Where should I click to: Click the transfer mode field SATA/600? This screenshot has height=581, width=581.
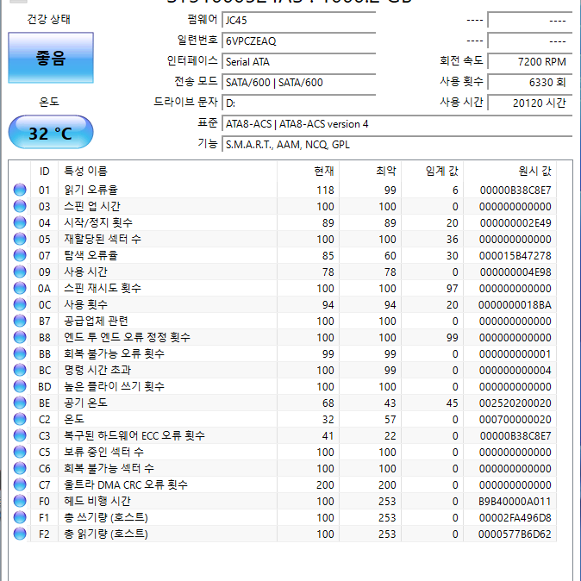pyautogui.click(x=298, y=82)
